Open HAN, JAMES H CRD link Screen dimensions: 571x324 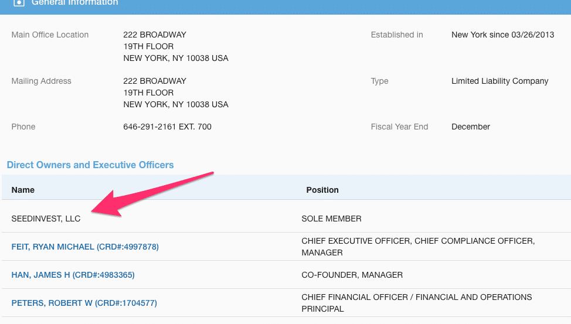click(73, 275)
